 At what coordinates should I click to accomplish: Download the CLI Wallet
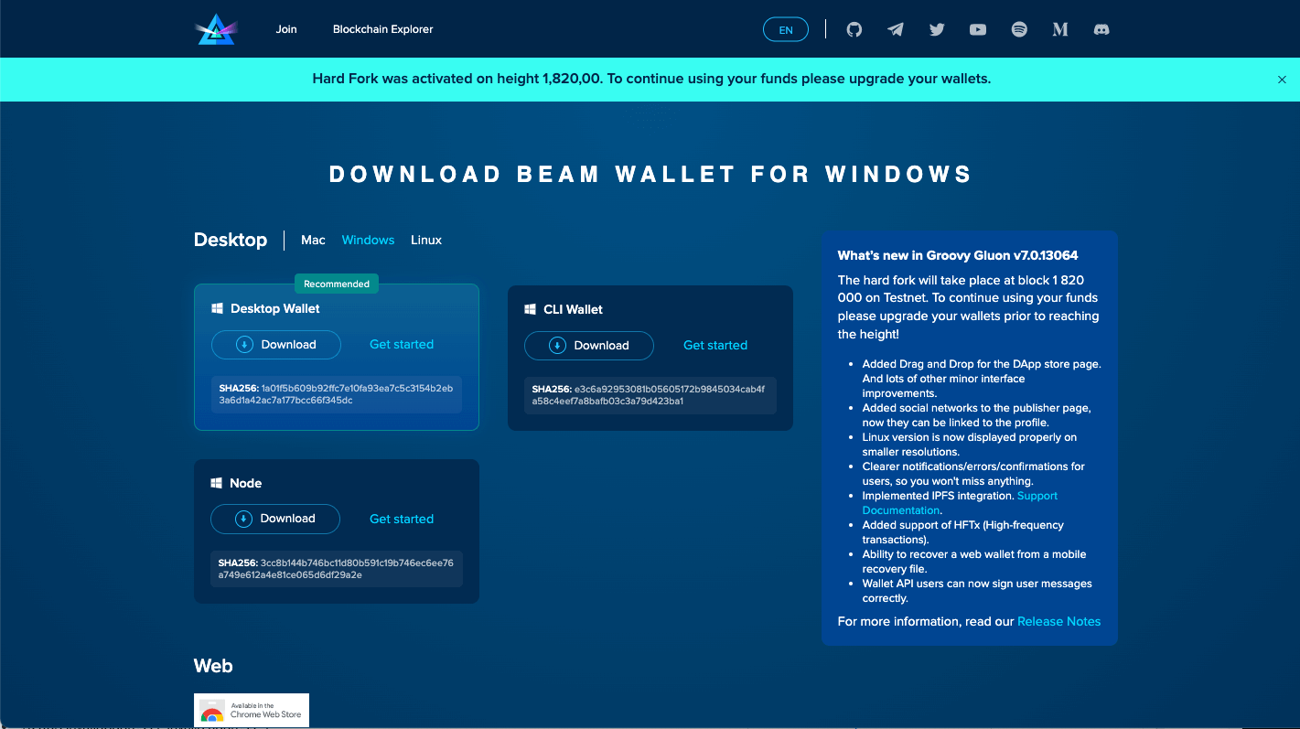click(x=589, y=346)
